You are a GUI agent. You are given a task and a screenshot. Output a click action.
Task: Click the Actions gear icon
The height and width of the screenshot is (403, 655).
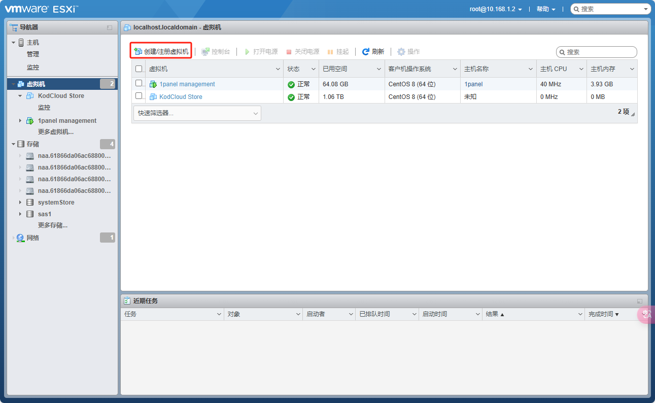(401, 52)
